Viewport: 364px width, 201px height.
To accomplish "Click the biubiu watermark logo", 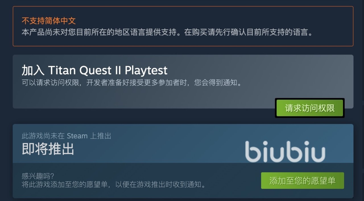I will (285, 152).
